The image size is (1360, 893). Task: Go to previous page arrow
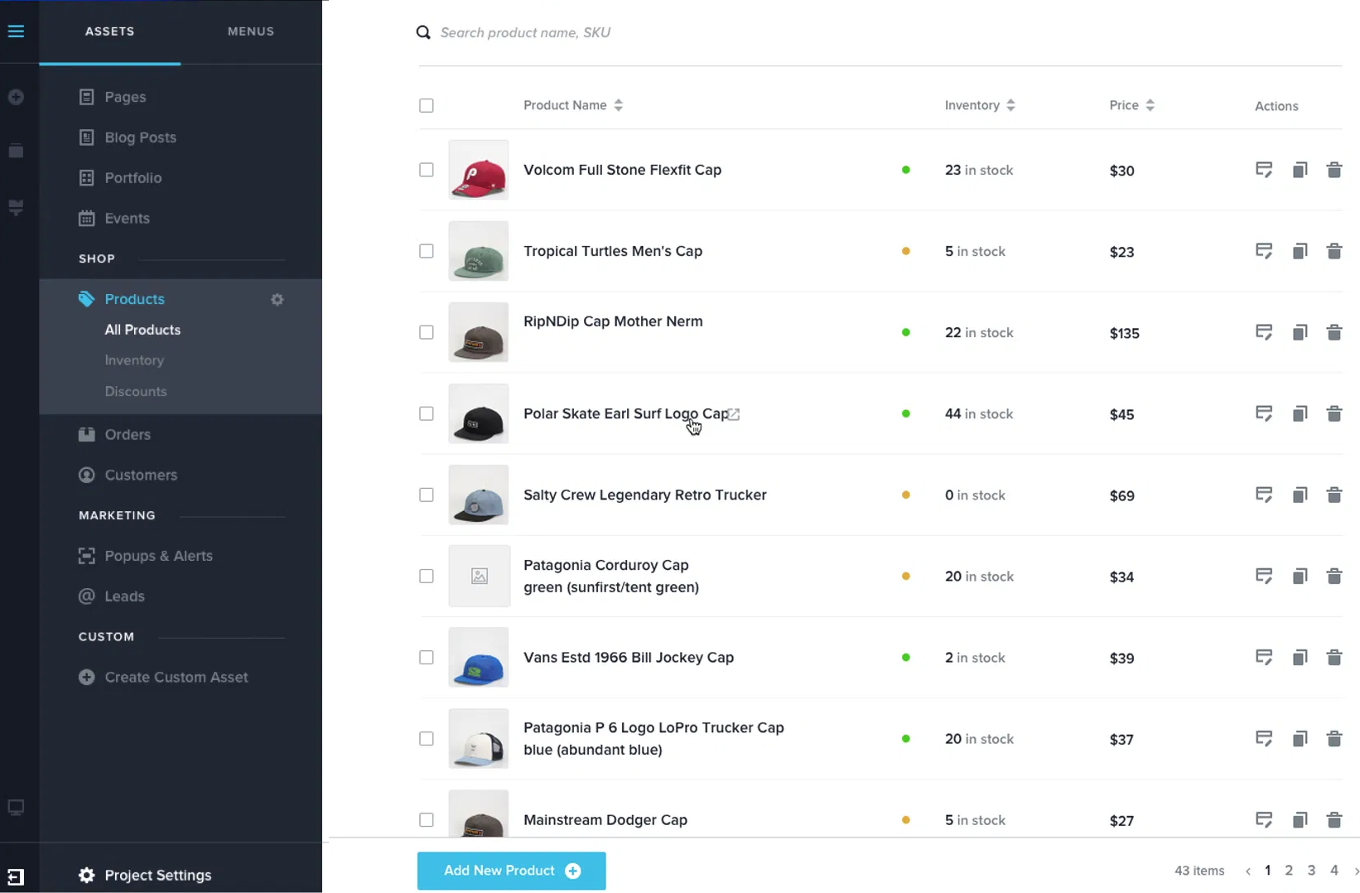[1247, 871]
